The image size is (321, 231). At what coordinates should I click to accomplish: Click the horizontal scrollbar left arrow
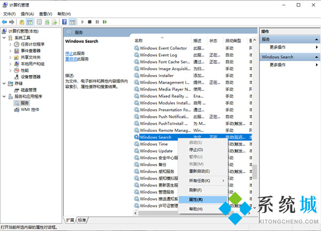click(135, 213)
